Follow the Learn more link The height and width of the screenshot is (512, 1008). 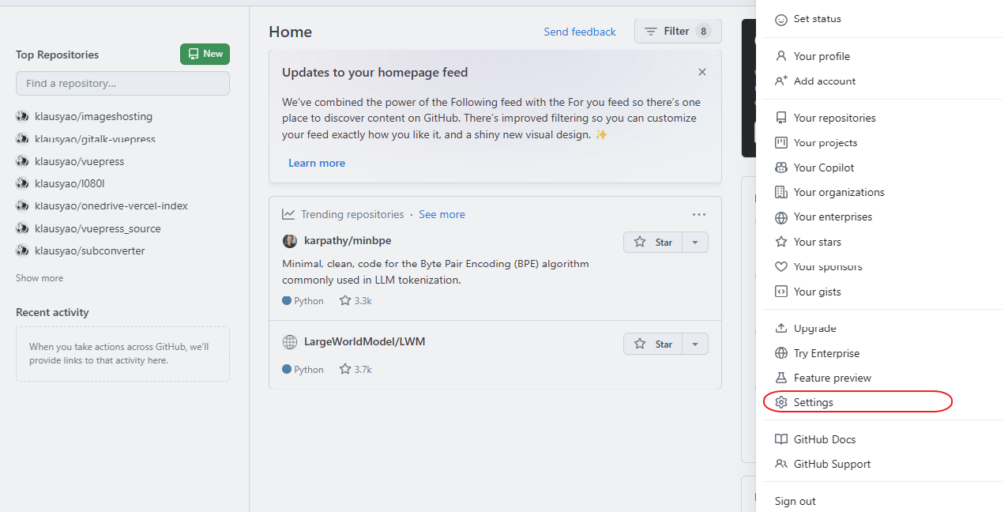click(x=317, y=163)
